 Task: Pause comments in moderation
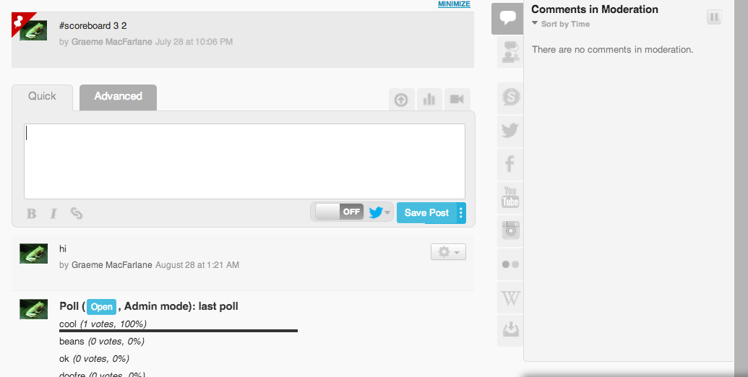(x=713, y=17)
